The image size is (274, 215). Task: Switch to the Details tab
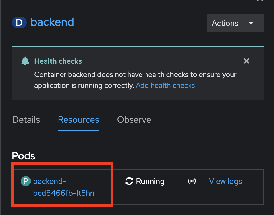(26, 120)
